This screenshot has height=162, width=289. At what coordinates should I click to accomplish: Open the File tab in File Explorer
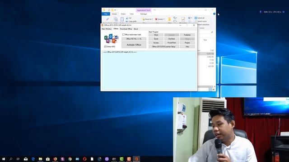click(106, 14)
